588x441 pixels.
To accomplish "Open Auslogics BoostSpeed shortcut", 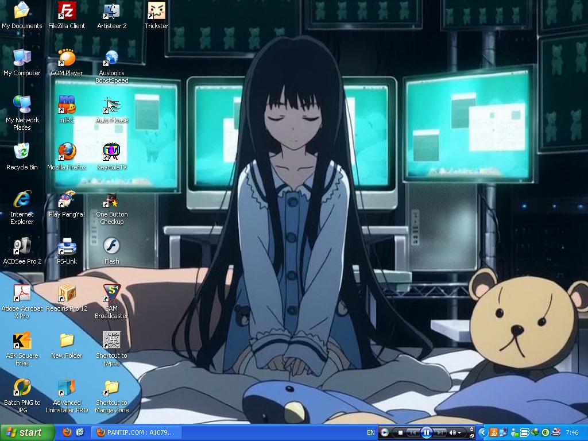I will coord(112,67).
